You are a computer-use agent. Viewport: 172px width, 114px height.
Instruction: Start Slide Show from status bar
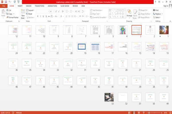(x=144, y=113)
